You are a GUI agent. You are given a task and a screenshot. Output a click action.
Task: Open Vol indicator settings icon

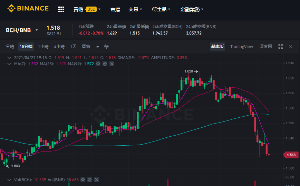tap(90, 180)
